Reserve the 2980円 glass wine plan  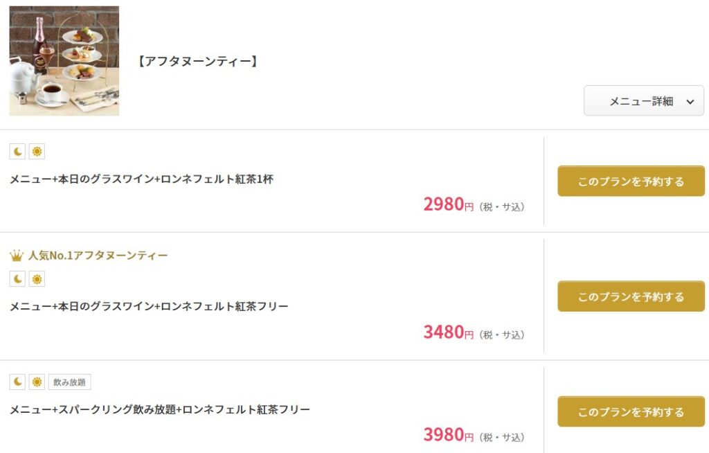tap(631, 181)
